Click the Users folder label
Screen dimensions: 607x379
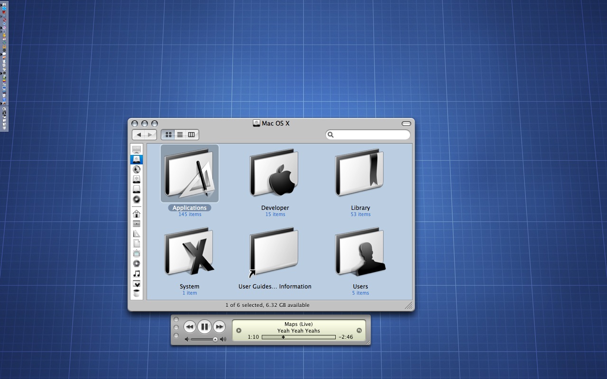pyautogui.click(x=360, y=286)
